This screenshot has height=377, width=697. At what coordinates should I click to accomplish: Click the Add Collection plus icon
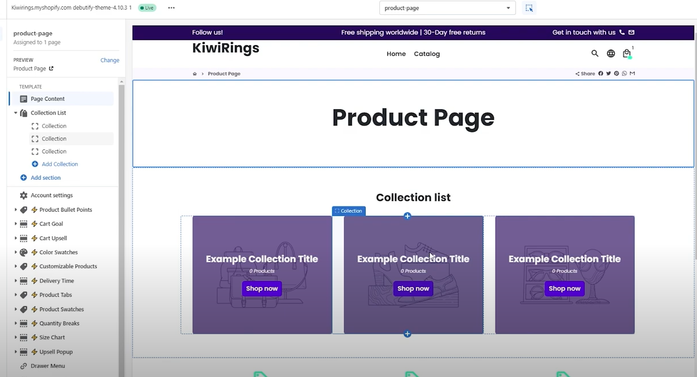35,164
